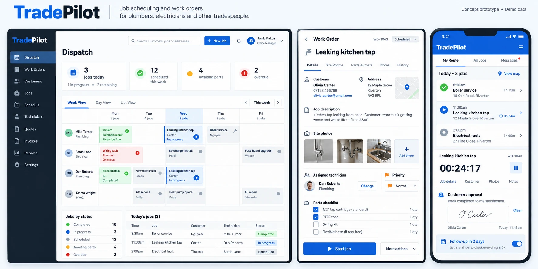Open the Parts & Costs tab
The image size is (538, 269).
(x=361, y=65)
